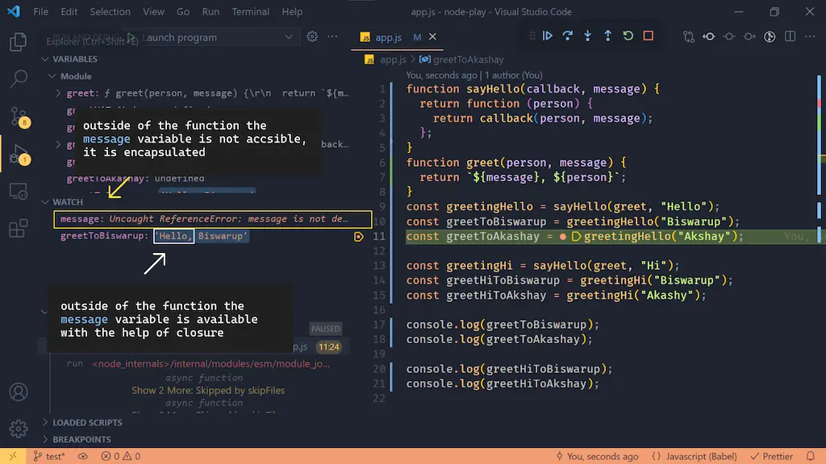This screenshot has height=464, width=826.
Task: Collapse the WATCH section
Action: [45, 202]
